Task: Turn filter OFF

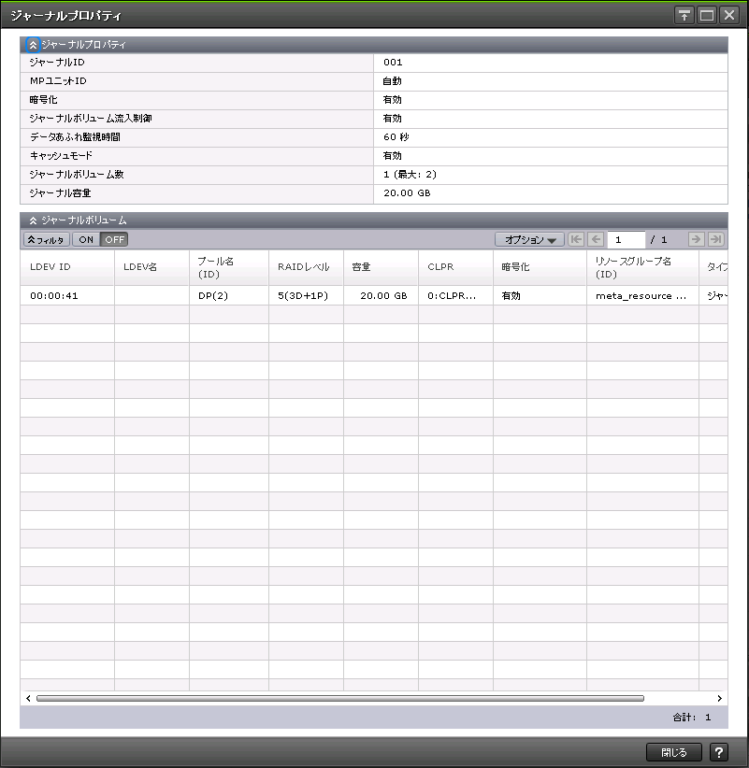Action: pyautogui.click(x=114, y=239)
